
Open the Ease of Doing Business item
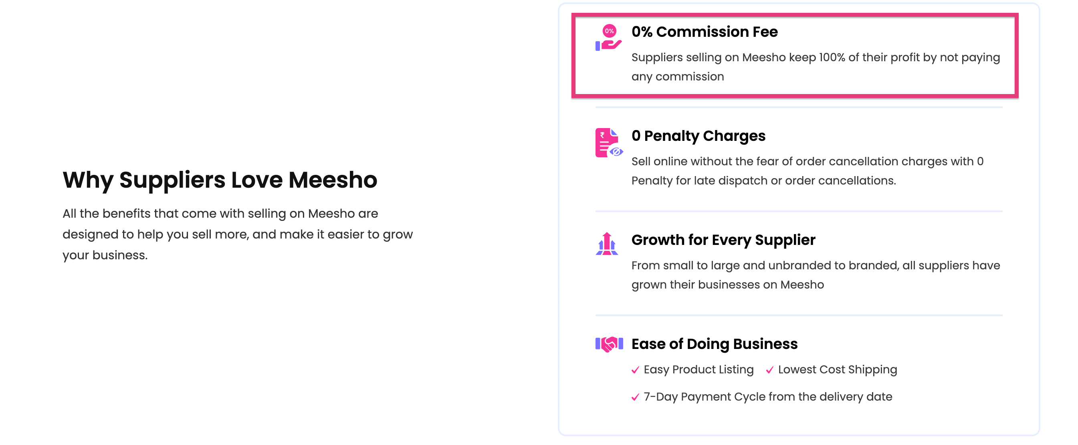715,344
